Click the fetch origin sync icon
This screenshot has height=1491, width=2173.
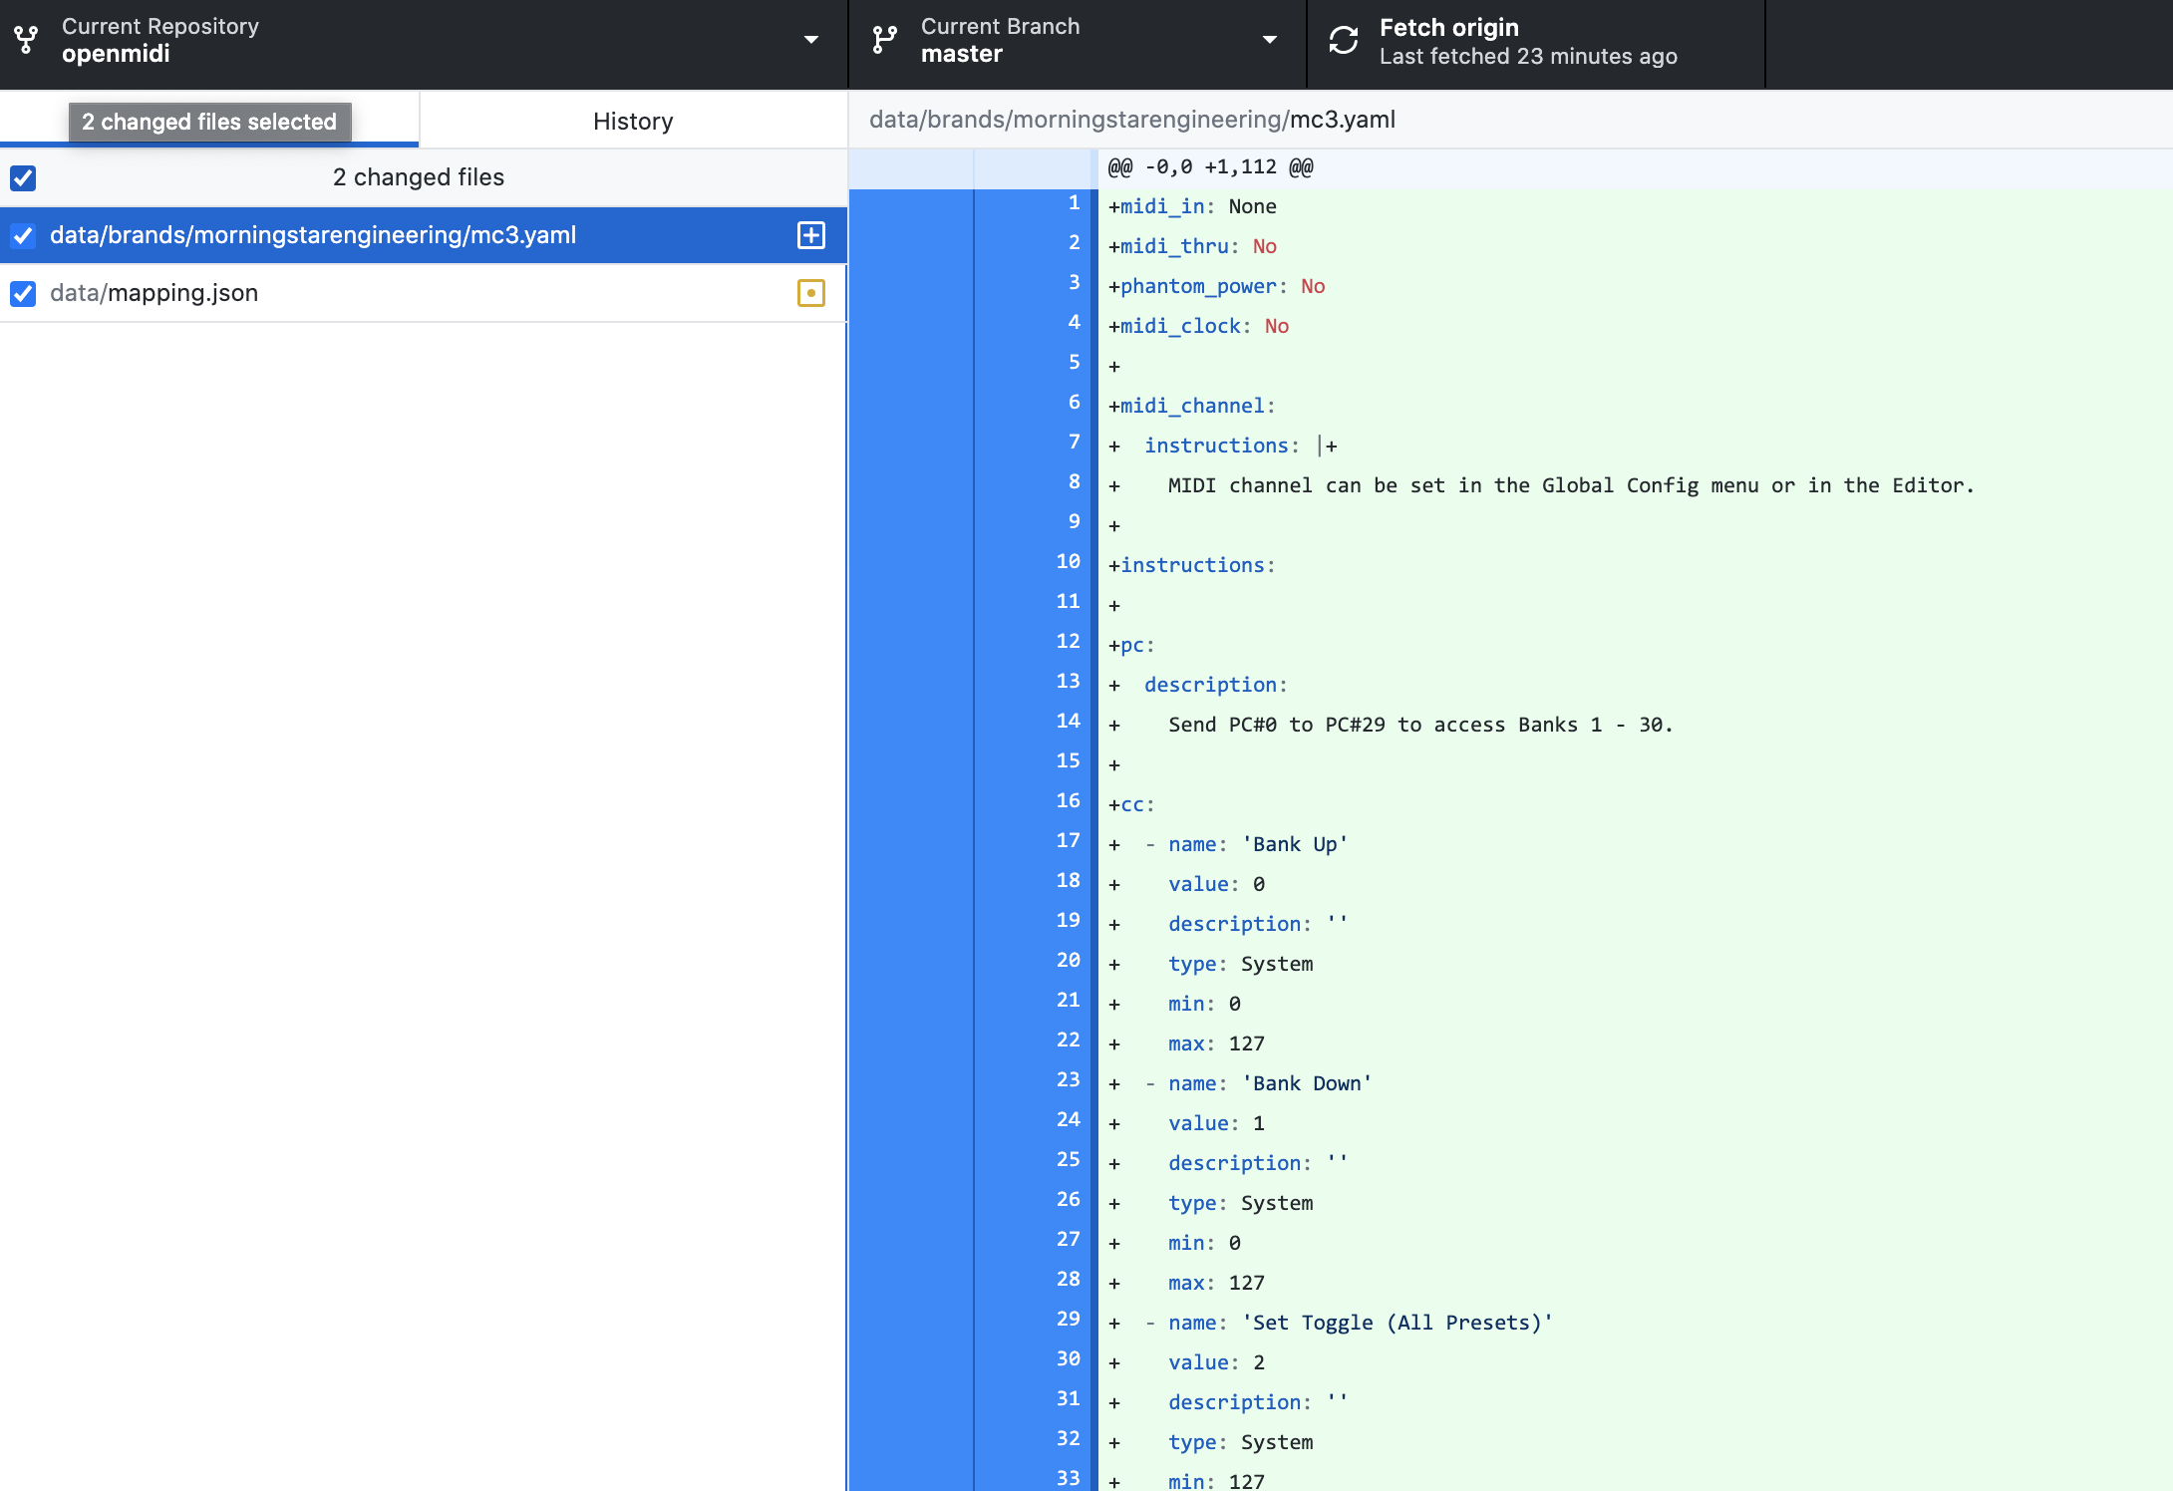point(1343,41)
